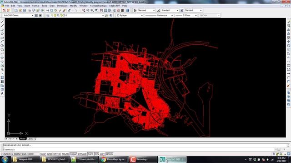The image size is (291, 163).
Task: Open the AutoCAD Classic workspace dropdown
Action: click(32, 15)
